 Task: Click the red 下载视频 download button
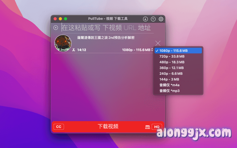[x=108, y=127]
